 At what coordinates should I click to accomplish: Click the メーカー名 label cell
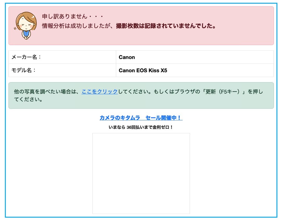62,57
